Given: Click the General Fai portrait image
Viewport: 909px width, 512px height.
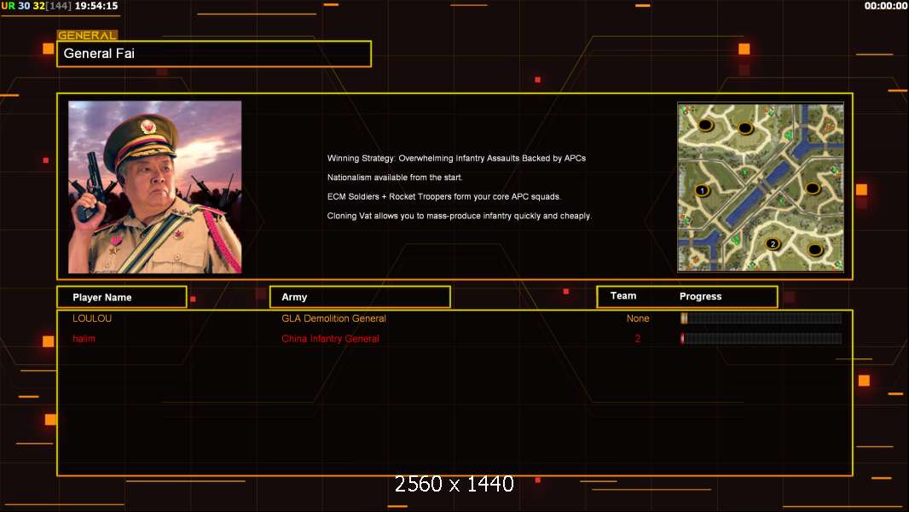Looking at the screenshot, I should [155, 187].
